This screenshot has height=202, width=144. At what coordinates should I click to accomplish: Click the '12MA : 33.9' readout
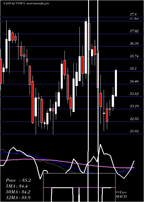click(x=18, y=197)
